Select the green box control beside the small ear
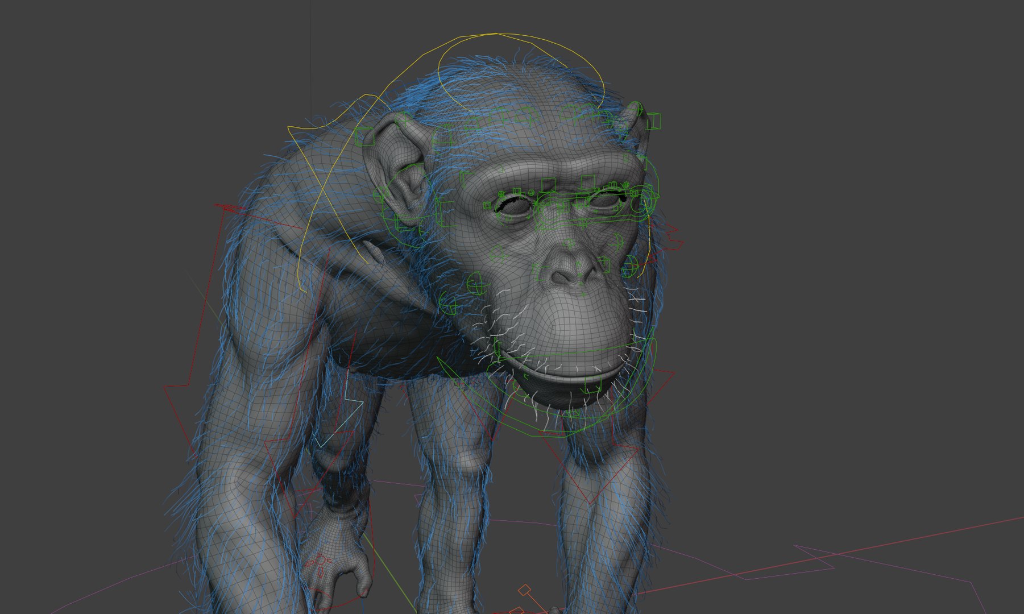The width and height of the screenshot is (1024, 614). point(653,121)
